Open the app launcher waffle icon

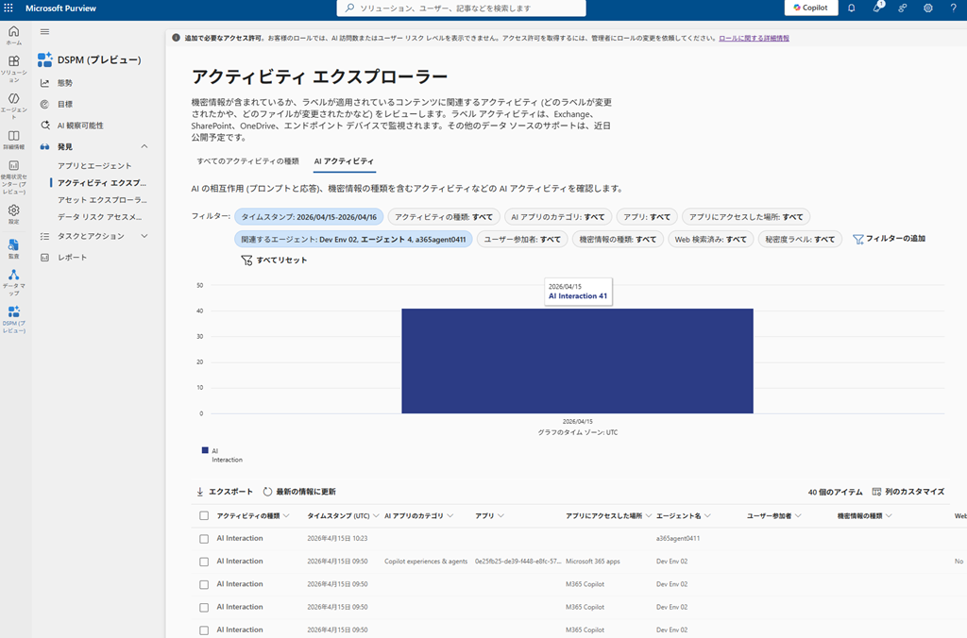(8, 8)
